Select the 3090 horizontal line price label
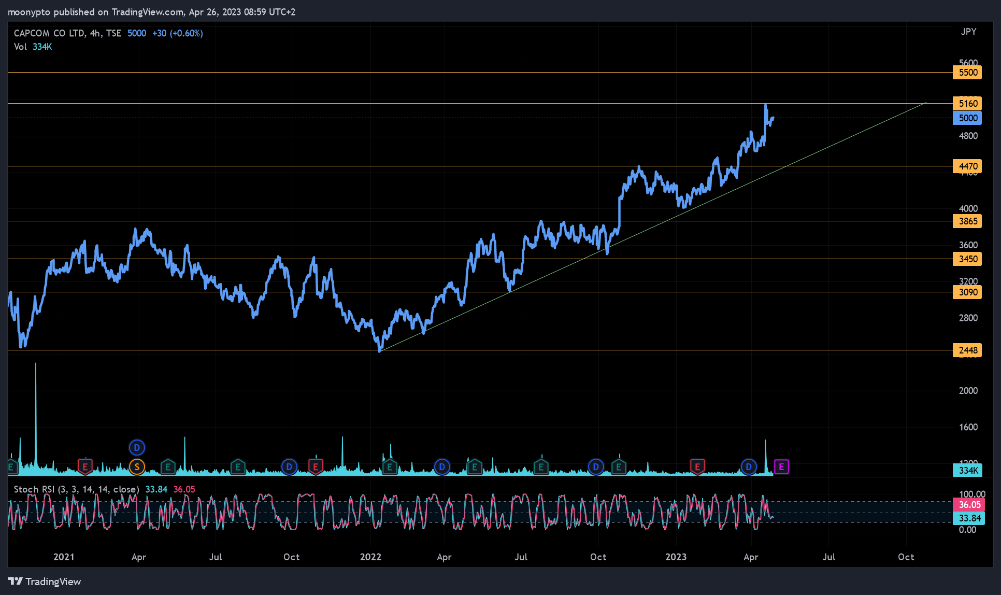1001x595 pixels. tap(967, 292)
